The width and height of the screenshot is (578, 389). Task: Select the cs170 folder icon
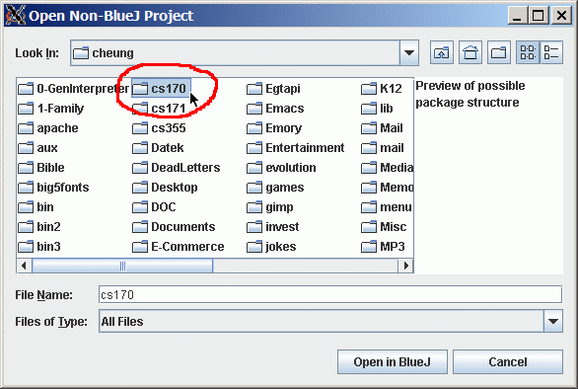tap(140, 89)
